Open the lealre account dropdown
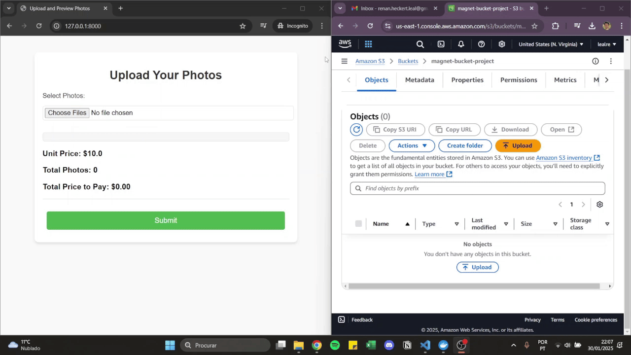The height and width of the screenshot is (355, 631). 607,44
